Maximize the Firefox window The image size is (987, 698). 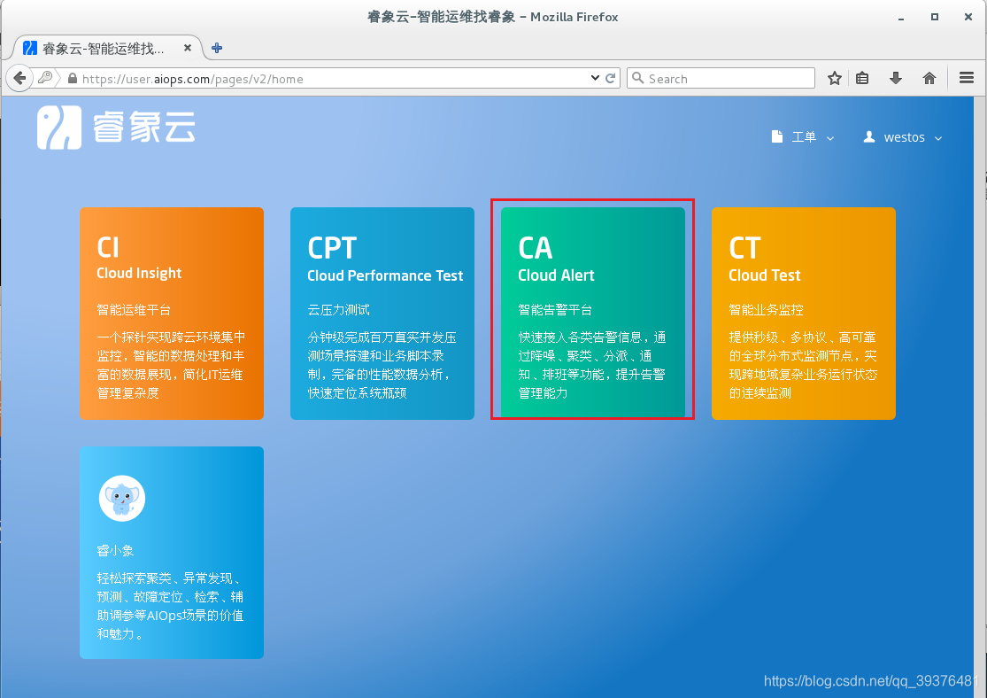click(935, 17)
